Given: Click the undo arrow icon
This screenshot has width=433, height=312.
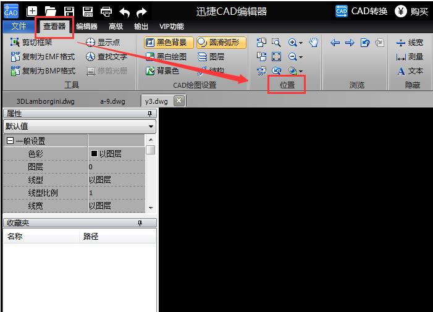Looking at the screenshot, I should [125, 12].
